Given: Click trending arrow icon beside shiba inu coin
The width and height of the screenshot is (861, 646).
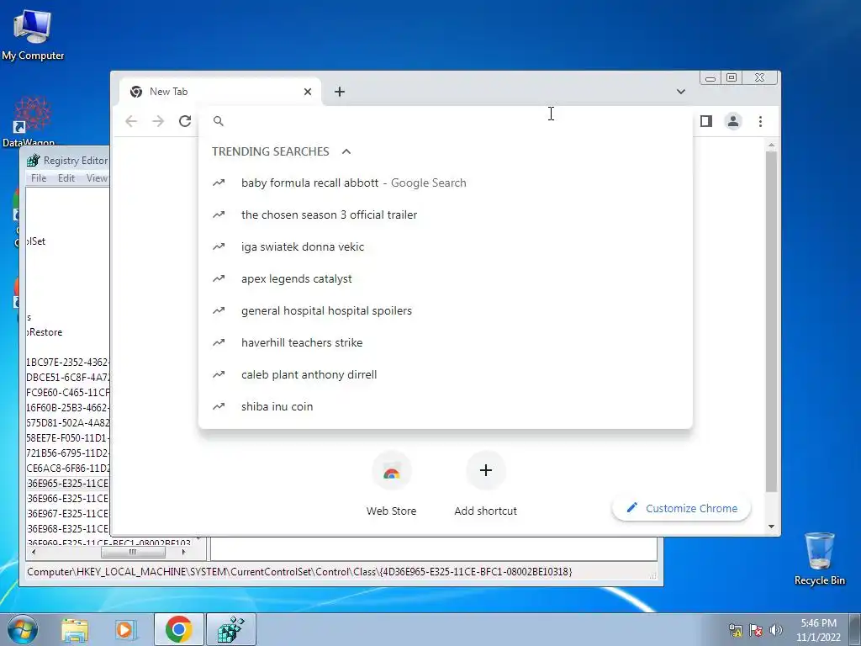Looking at the screenshot, I should coord(219,406).
